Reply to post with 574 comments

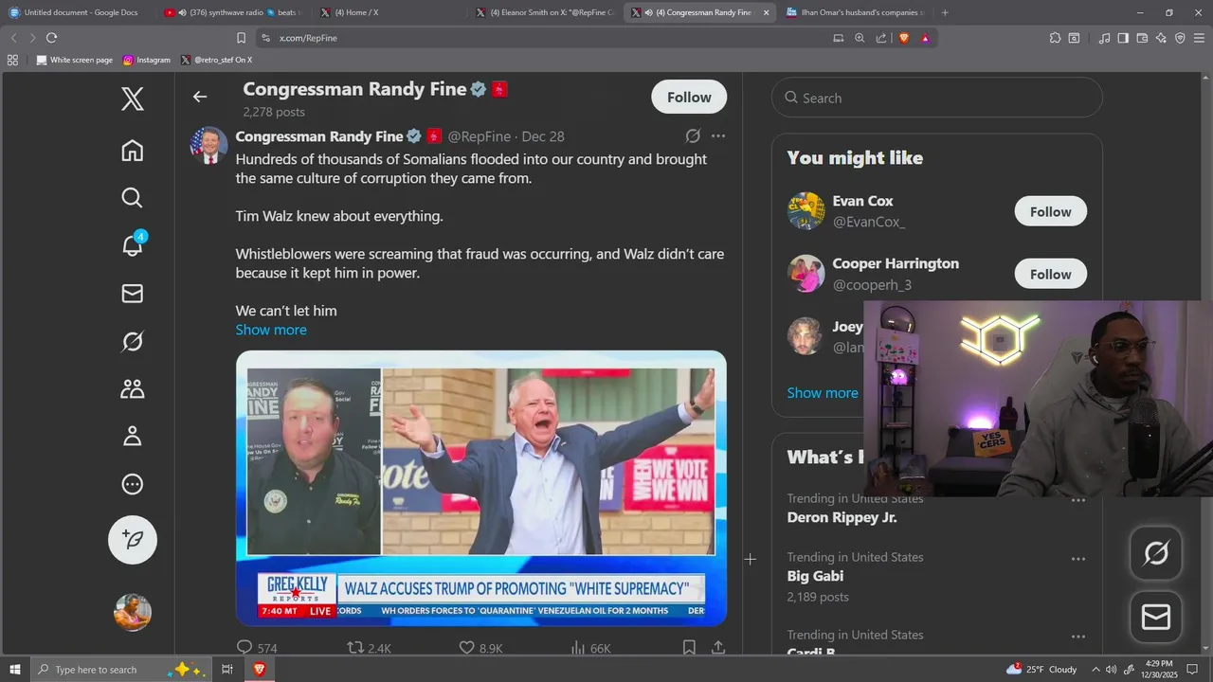coord(256,648)
